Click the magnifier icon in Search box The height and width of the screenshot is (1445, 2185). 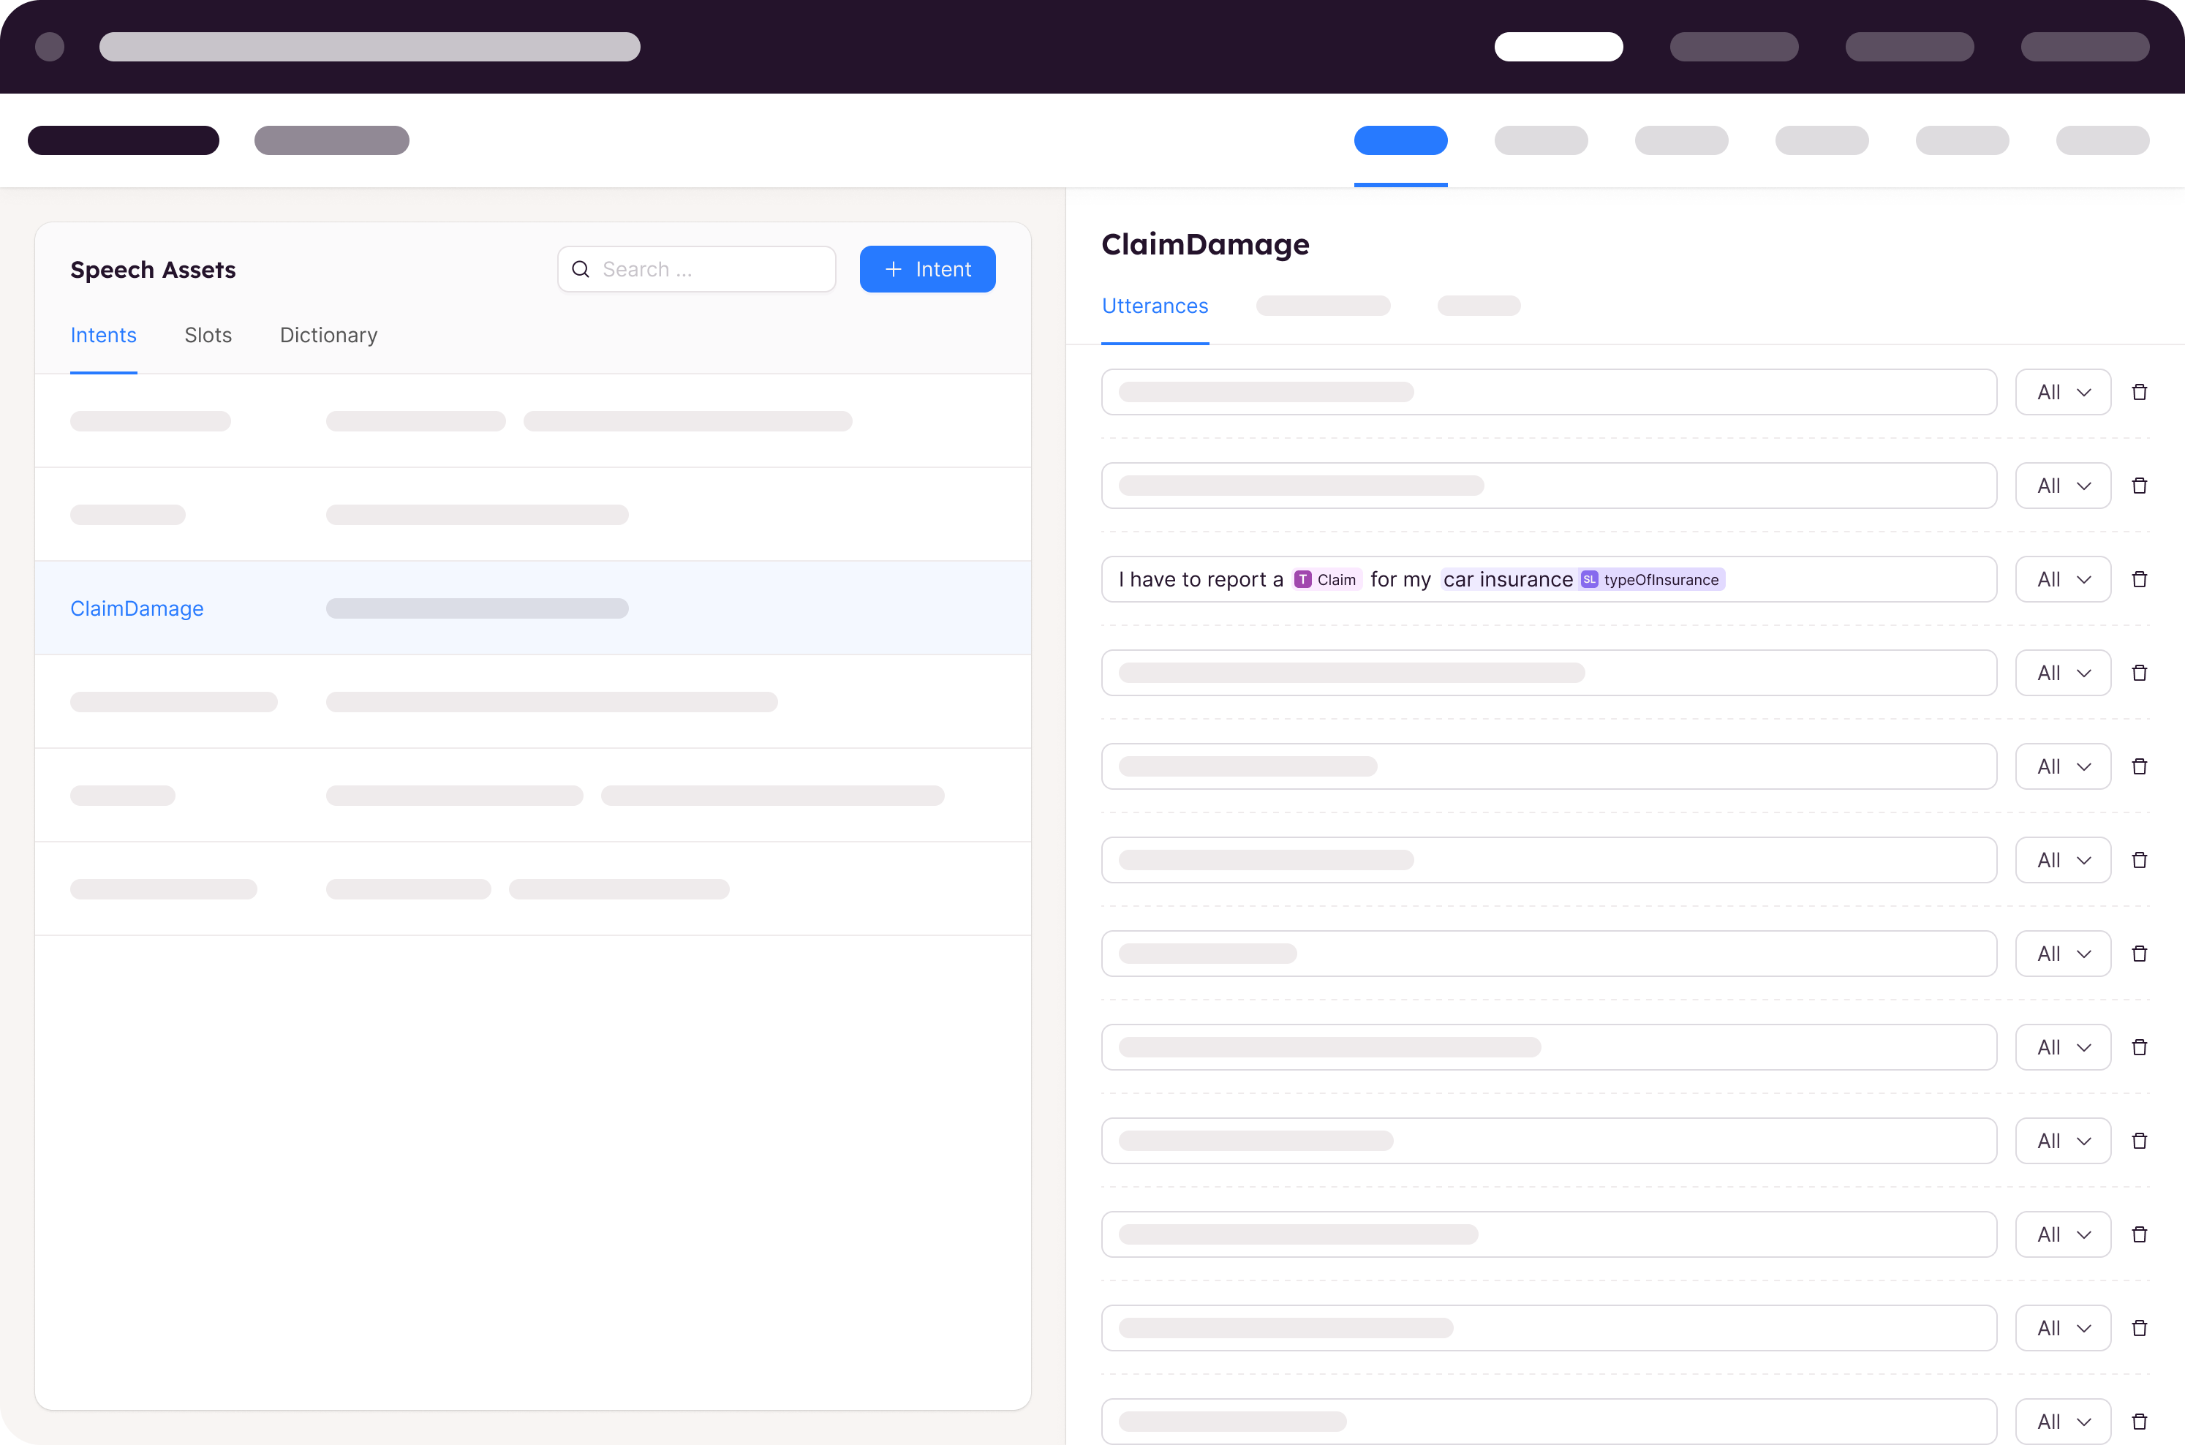pos(581,269)
